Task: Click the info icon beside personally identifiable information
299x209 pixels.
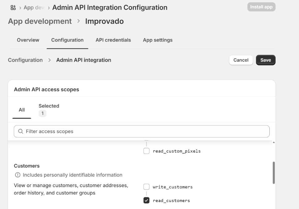Action: pos(17,175)
